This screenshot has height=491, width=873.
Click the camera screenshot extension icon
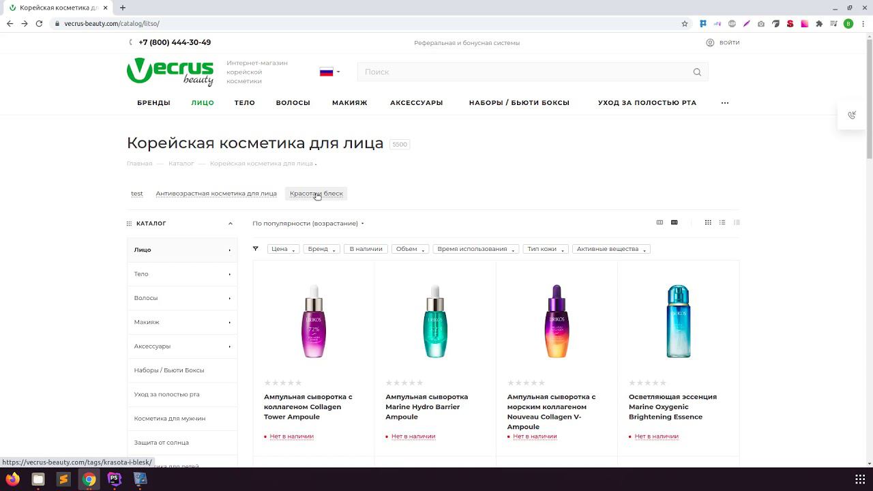761,23
